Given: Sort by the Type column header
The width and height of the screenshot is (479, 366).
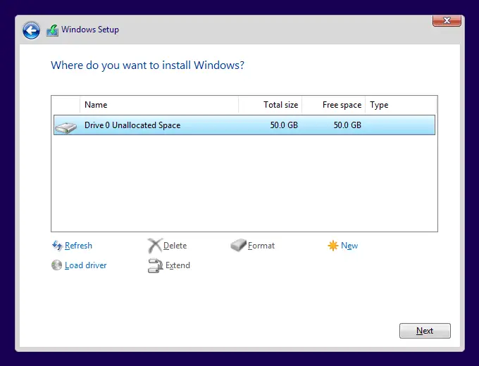Looking at the screenshot, I should click(x=401, y=105).
